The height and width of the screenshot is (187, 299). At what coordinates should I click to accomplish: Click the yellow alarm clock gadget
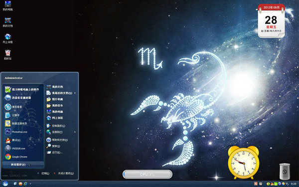pos(244,163)
